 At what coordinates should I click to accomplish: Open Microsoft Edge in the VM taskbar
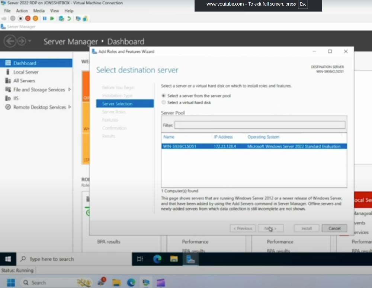157,259
